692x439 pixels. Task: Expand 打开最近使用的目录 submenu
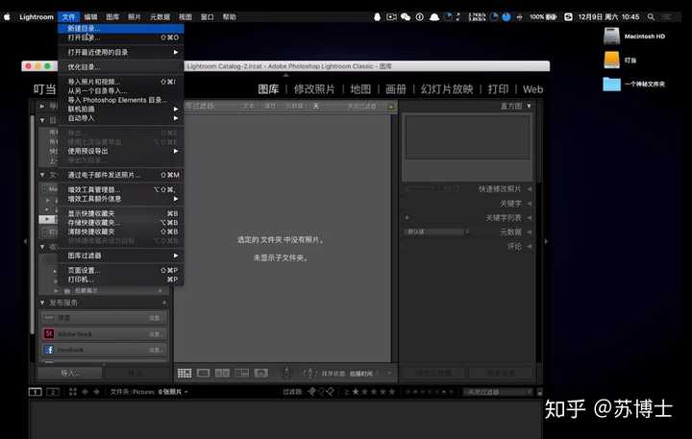click(x=176, y=52)
